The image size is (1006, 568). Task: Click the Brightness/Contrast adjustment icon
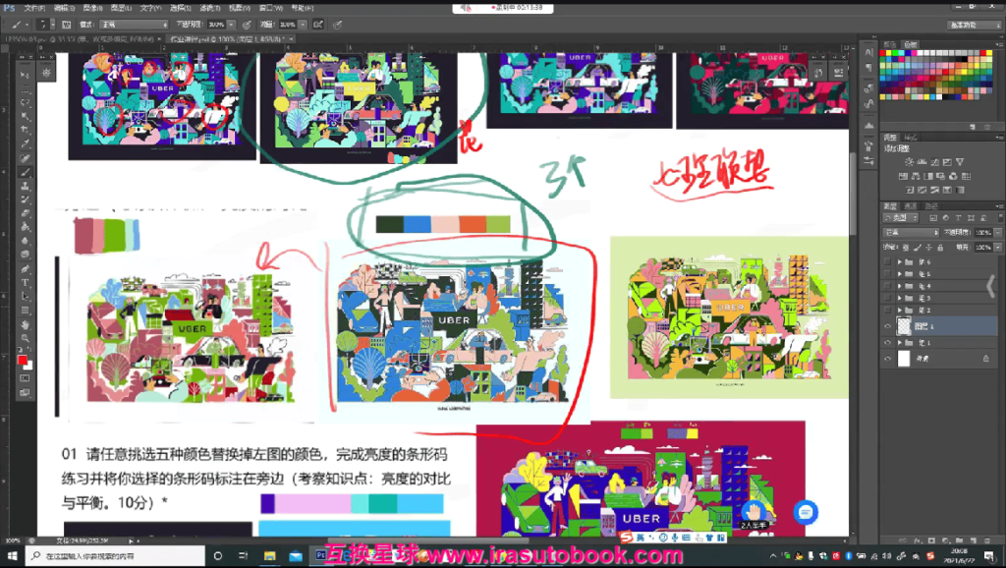(x=909, y=162)
